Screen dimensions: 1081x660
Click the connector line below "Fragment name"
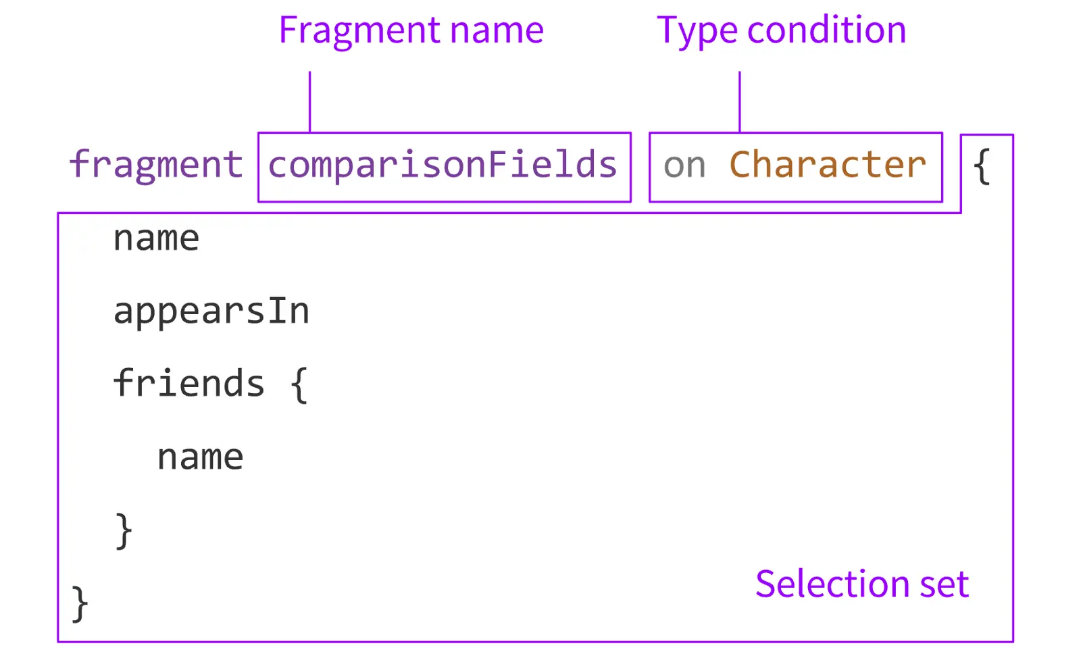pyautogui.click(x=309, y=101)
